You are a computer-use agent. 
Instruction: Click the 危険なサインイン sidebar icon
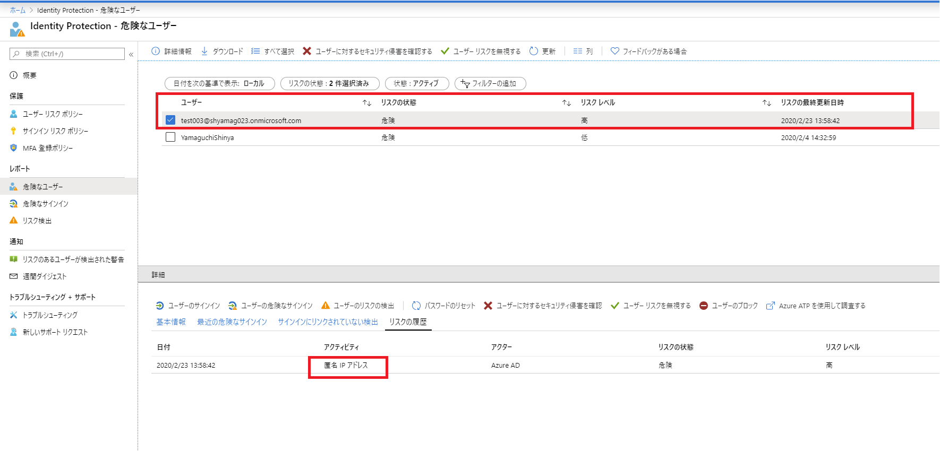14,204
